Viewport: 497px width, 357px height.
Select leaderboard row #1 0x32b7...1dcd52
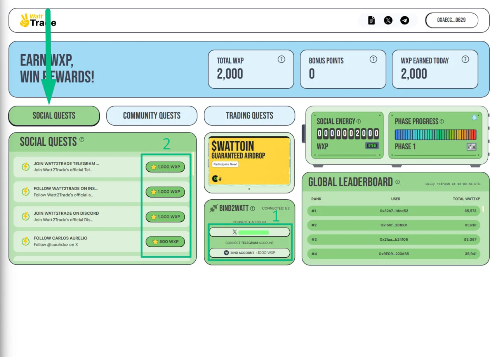[x=394, y=211]
